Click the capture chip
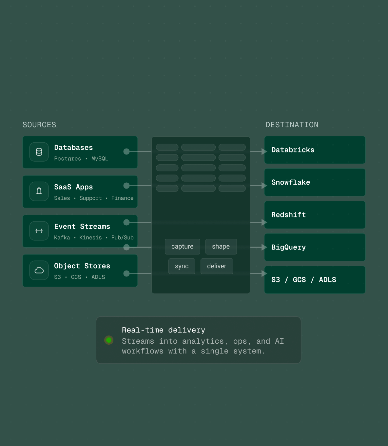The image size is (388, 446). [183, 247]
